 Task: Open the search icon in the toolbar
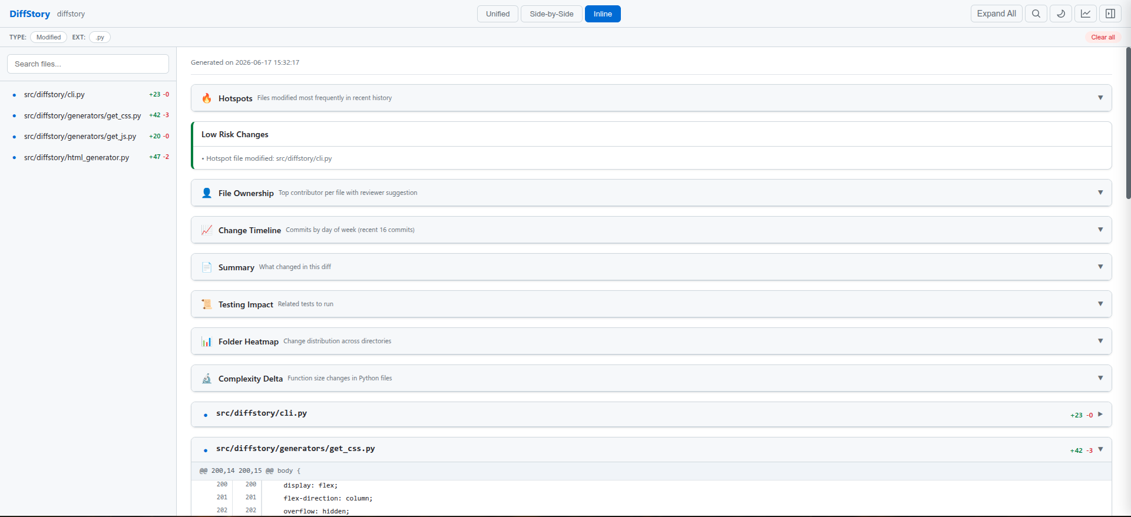pos(1036,14)
